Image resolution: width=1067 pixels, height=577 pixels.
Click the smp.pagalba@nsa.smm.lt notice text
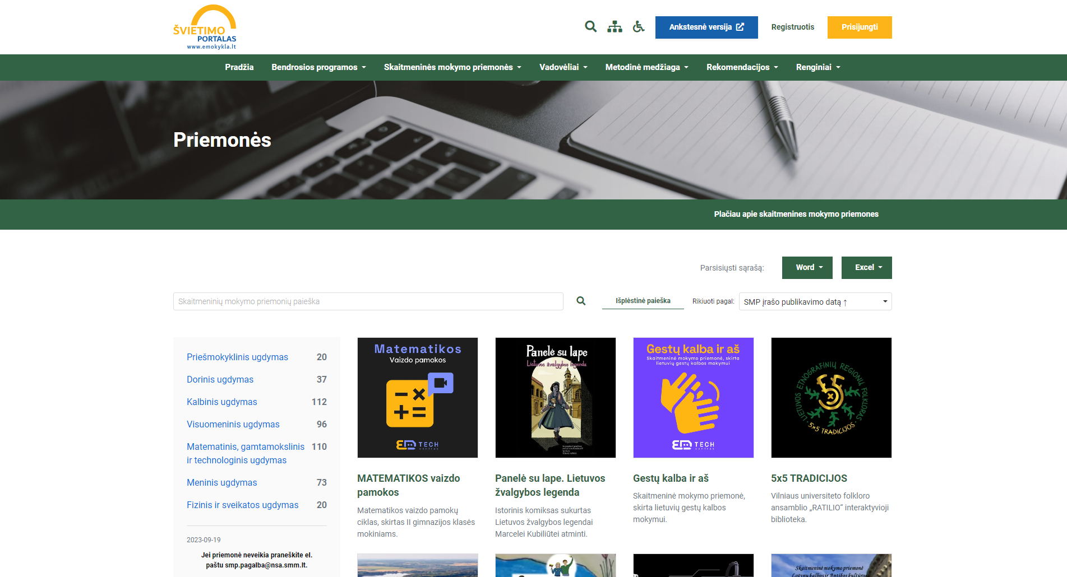pyautogui.click(x=257, y=560)
